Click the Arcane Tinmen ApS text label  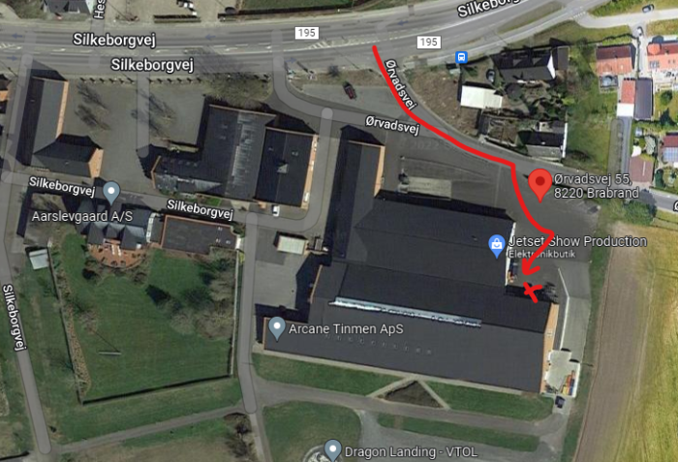pos(346,328)
